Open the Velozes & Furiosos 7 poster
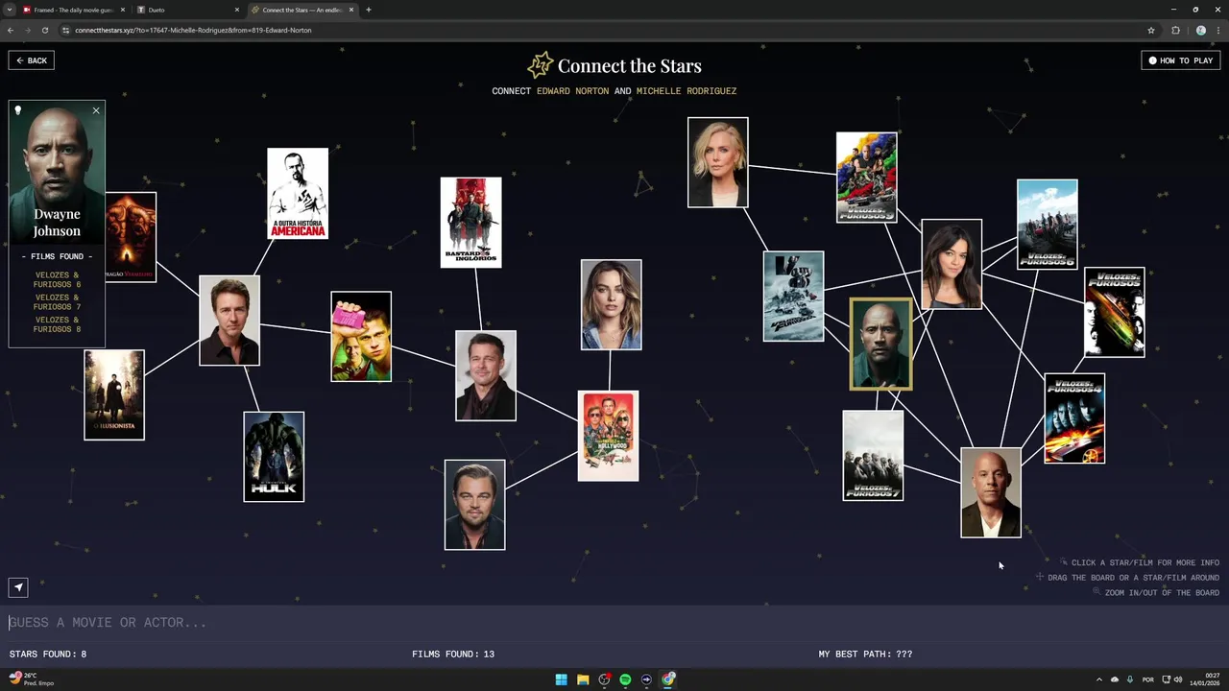The height and width of the screenshot is (691, 1229). [x=873, y=456]
